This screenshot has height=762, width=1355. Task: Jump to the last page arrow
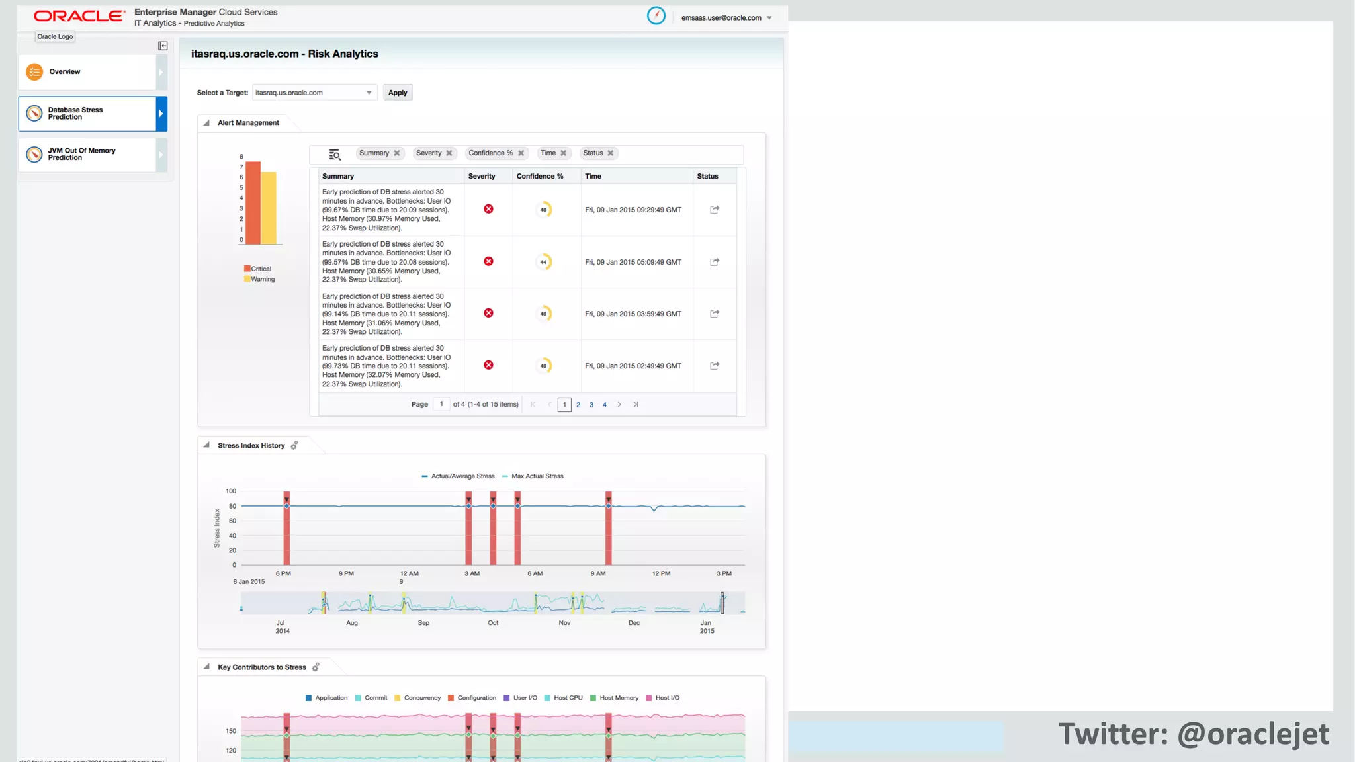point(636,405)
